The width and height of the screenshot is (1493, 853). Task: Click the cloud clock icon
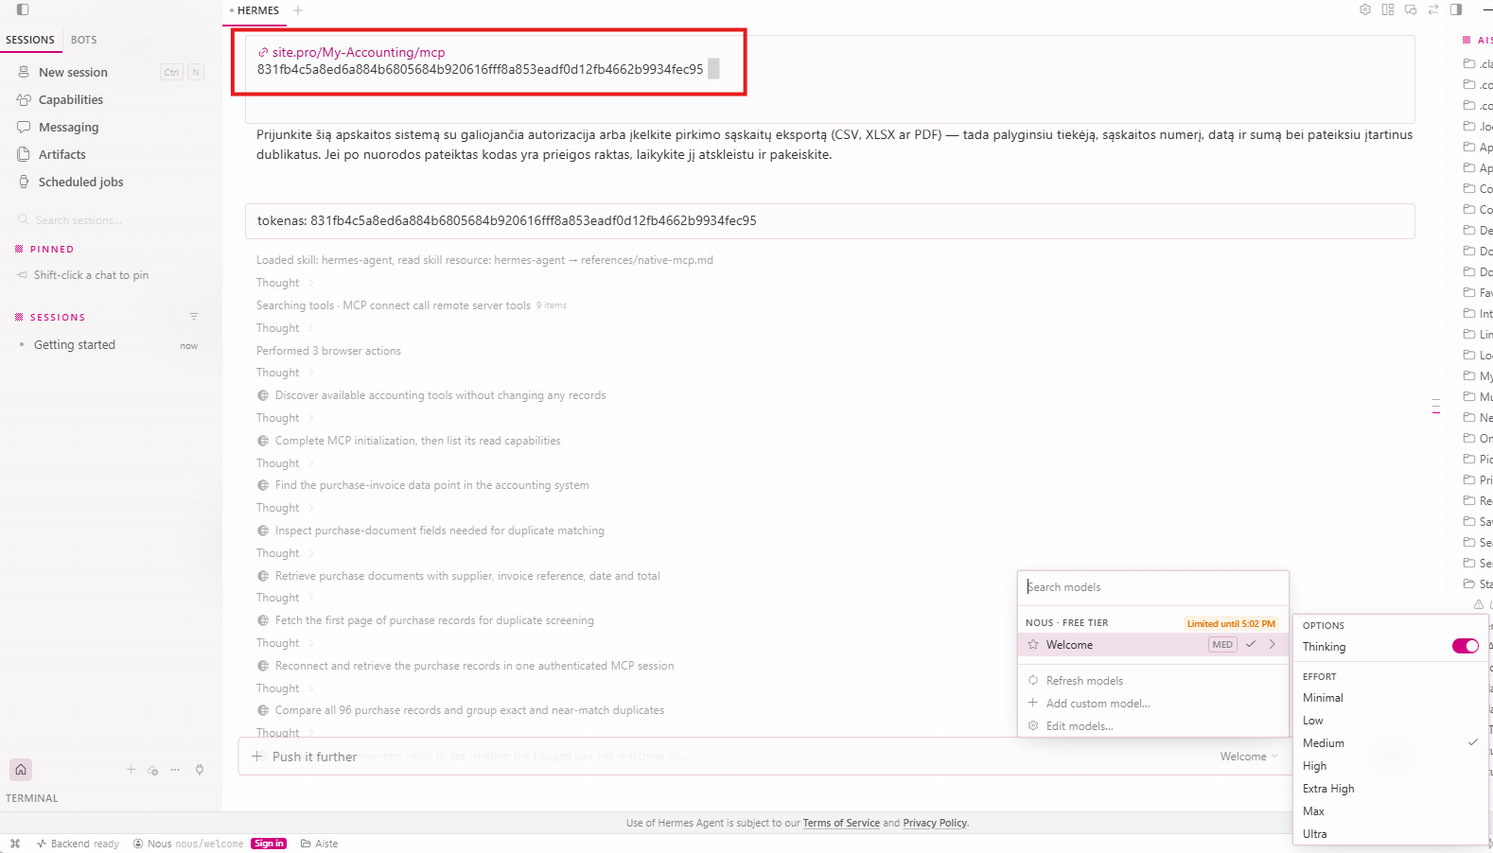coord(153,770)
